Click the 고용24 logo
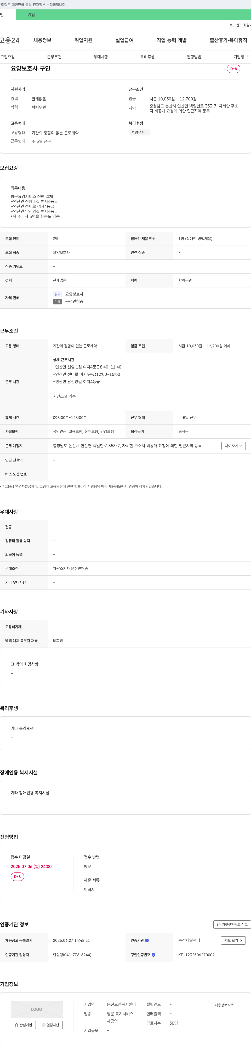Screen dimensions: 251x1043 pos(10,40)
